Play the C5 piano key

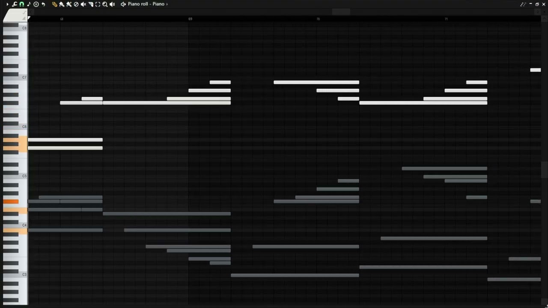[15, 176]
